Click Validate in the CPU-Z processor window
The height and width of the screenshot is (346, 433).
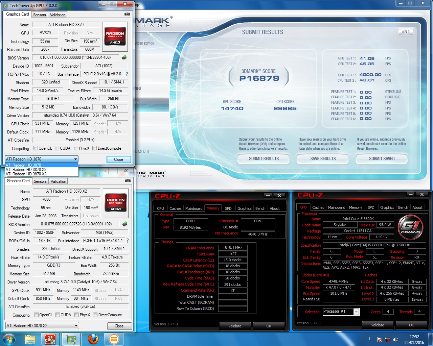coord(378,325)
